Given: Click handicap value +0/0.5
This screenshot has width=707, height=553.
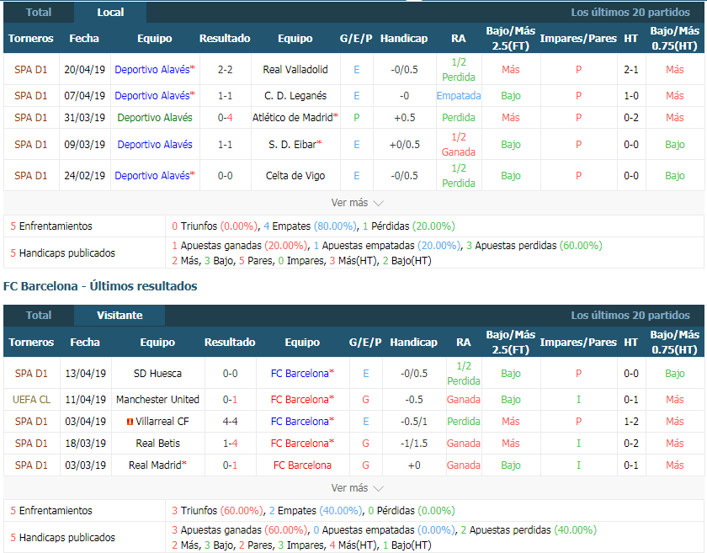Looking at the screenshot, I should [405, 144].
